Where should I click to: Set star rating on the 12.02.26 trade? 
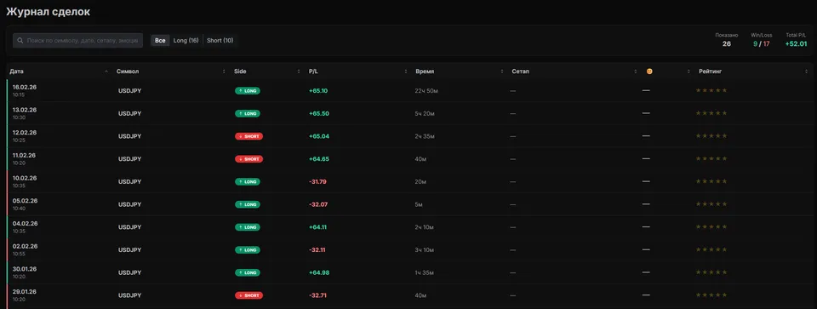(x=711, y=135)
